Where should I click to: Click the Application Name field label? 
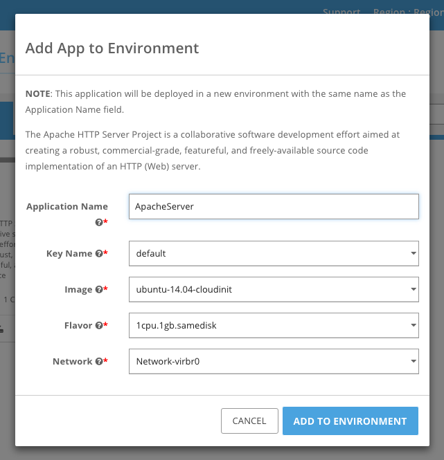coord(67,206)
